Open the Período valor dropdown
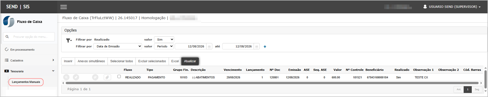The width and height of the screenshot is (488, 97). tap(164, 46)
